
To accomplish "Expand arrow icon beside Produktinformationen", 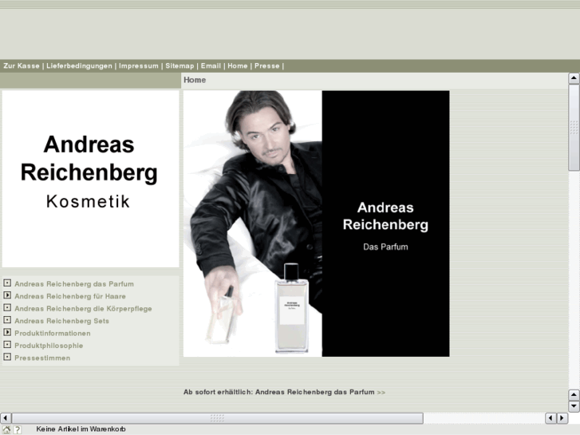I will (x=7, y=333).
